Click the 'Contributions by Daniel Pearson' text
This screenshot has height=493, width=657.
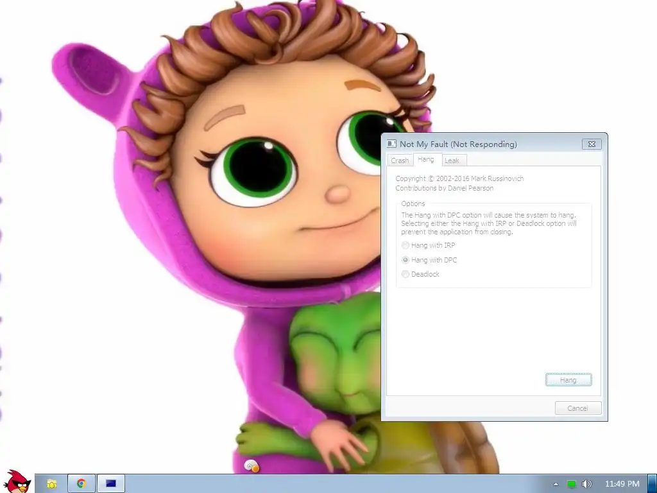tap(445, 188)
